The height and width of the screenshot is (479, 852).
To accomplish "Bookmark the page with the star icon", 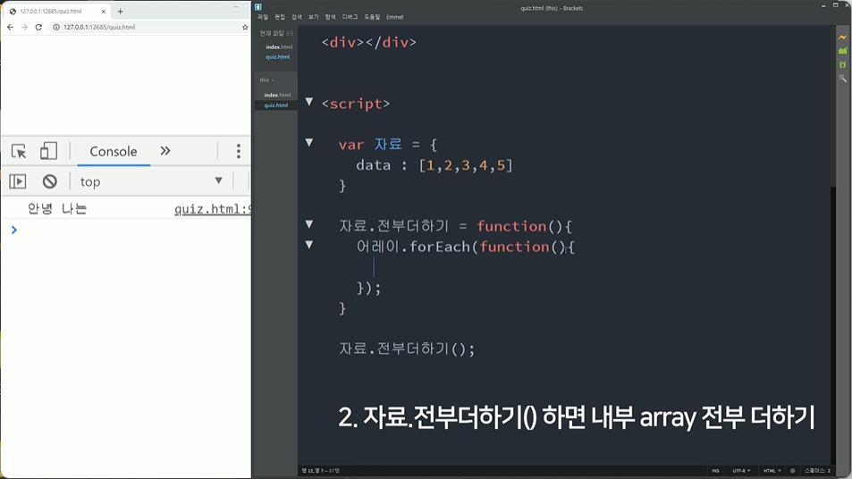I will point(245,27).
